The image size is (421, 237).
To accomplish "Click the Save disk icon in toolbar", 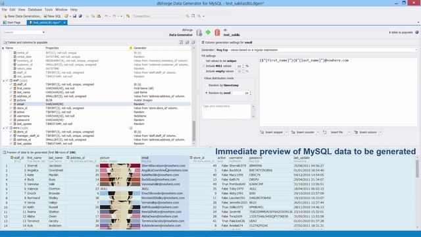I will (x=74, y=16).
